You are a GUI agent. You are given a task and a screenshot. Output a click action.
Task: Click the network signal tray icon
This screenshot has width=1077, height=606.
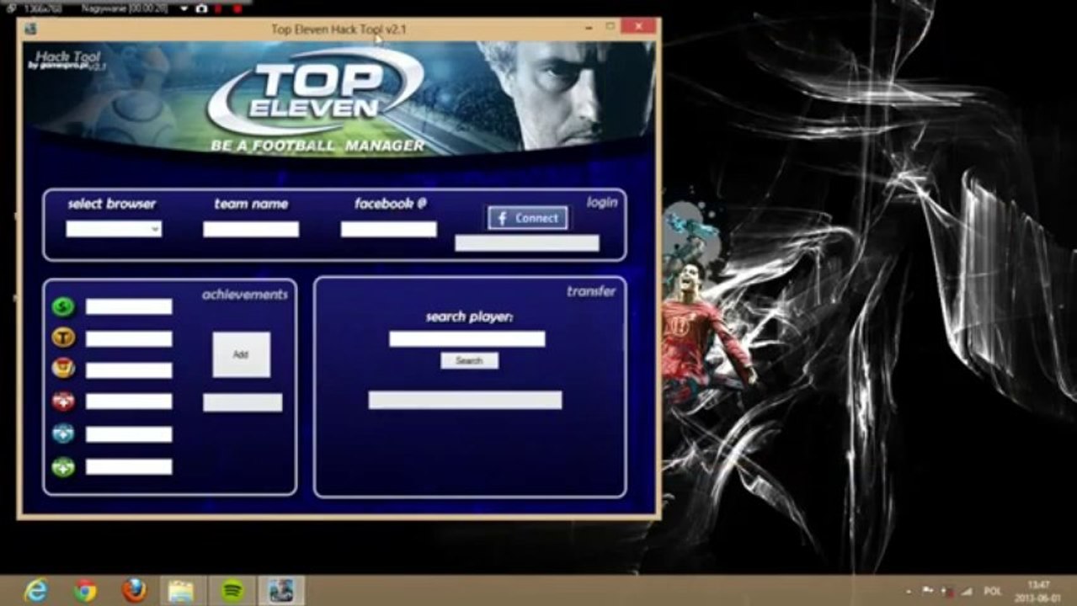[x=967, y=591]
